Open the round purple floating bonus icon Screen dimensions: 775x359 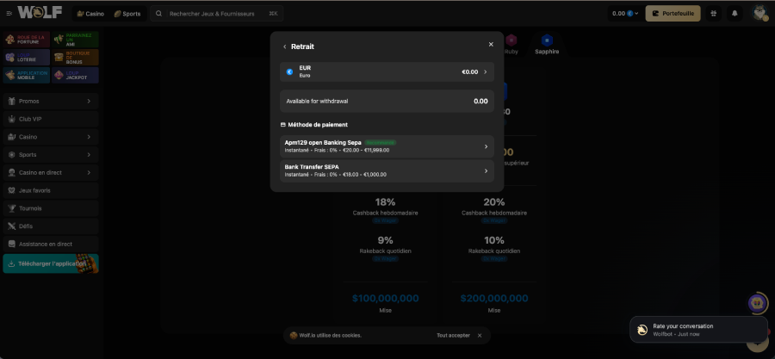758,303
